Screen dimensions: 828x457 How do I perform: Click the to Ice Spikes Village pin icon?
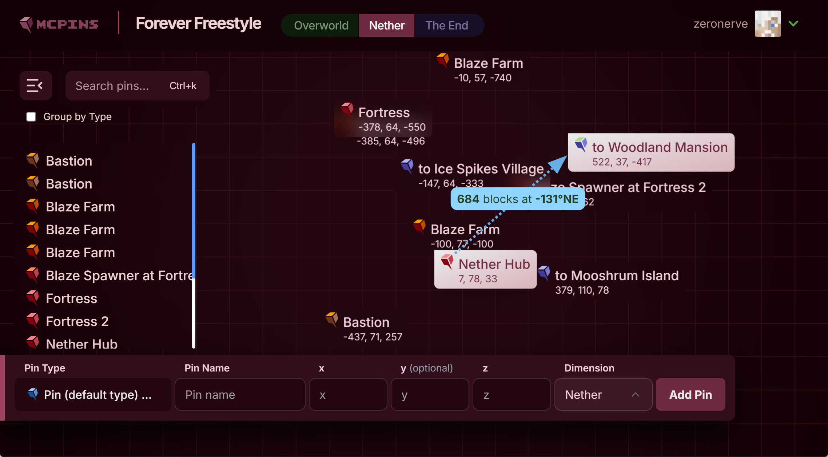[x=407, y=166]
